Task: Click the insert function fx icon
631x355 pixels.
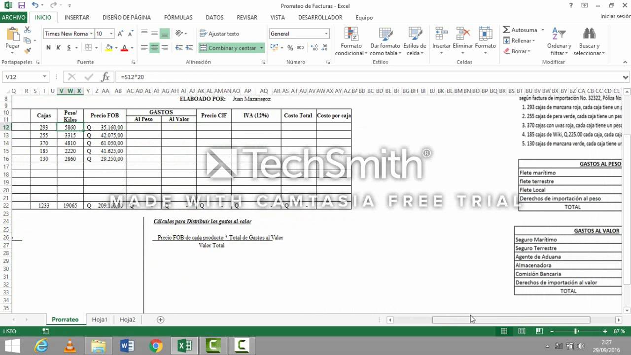Action: (105, 77)
